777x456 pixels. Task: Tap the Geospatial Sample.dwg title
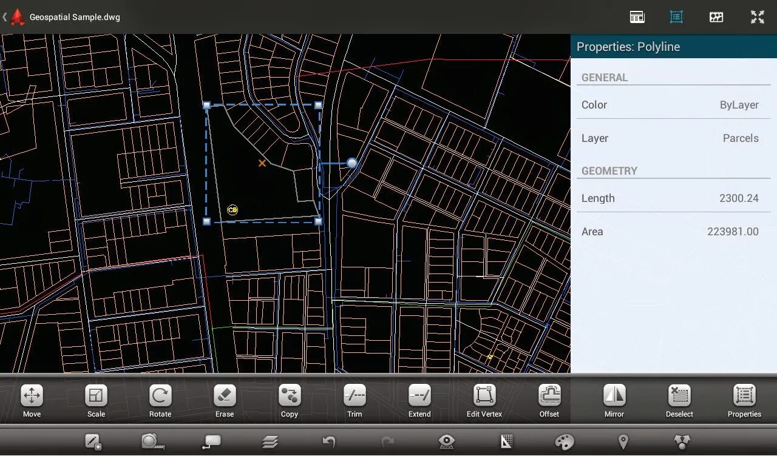[75, 17]
